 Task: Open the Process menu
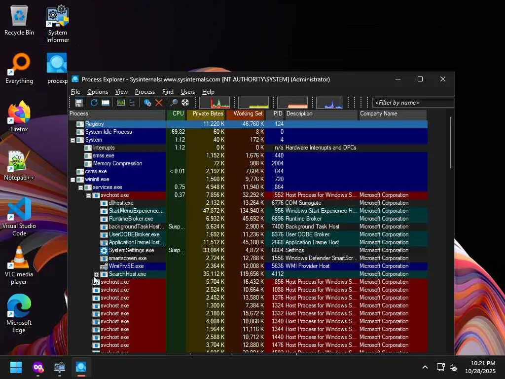point(145,92)
